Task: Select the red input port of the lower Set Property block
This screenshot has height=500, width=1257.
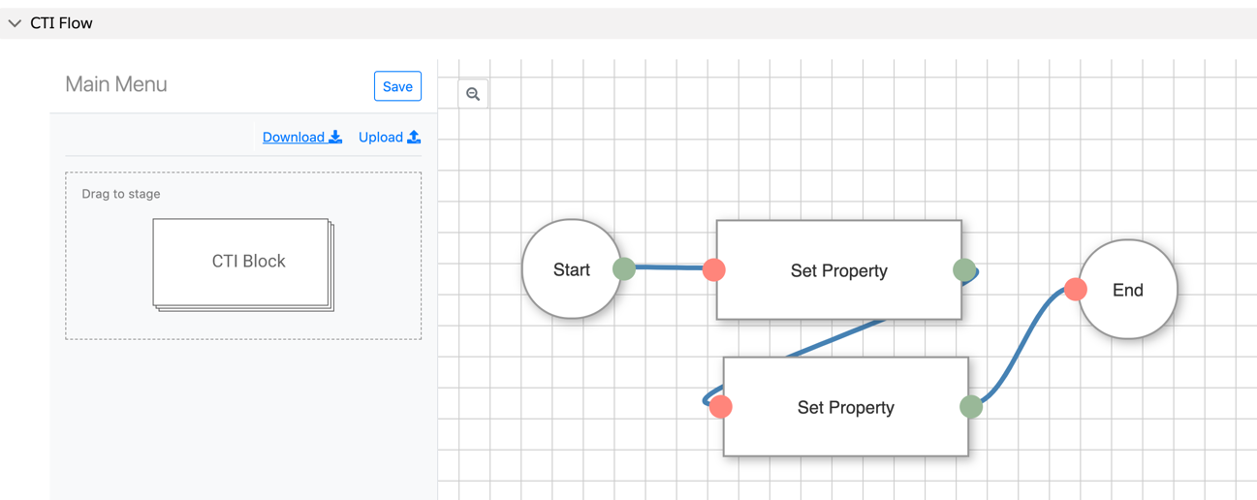Action: [720, 407]
